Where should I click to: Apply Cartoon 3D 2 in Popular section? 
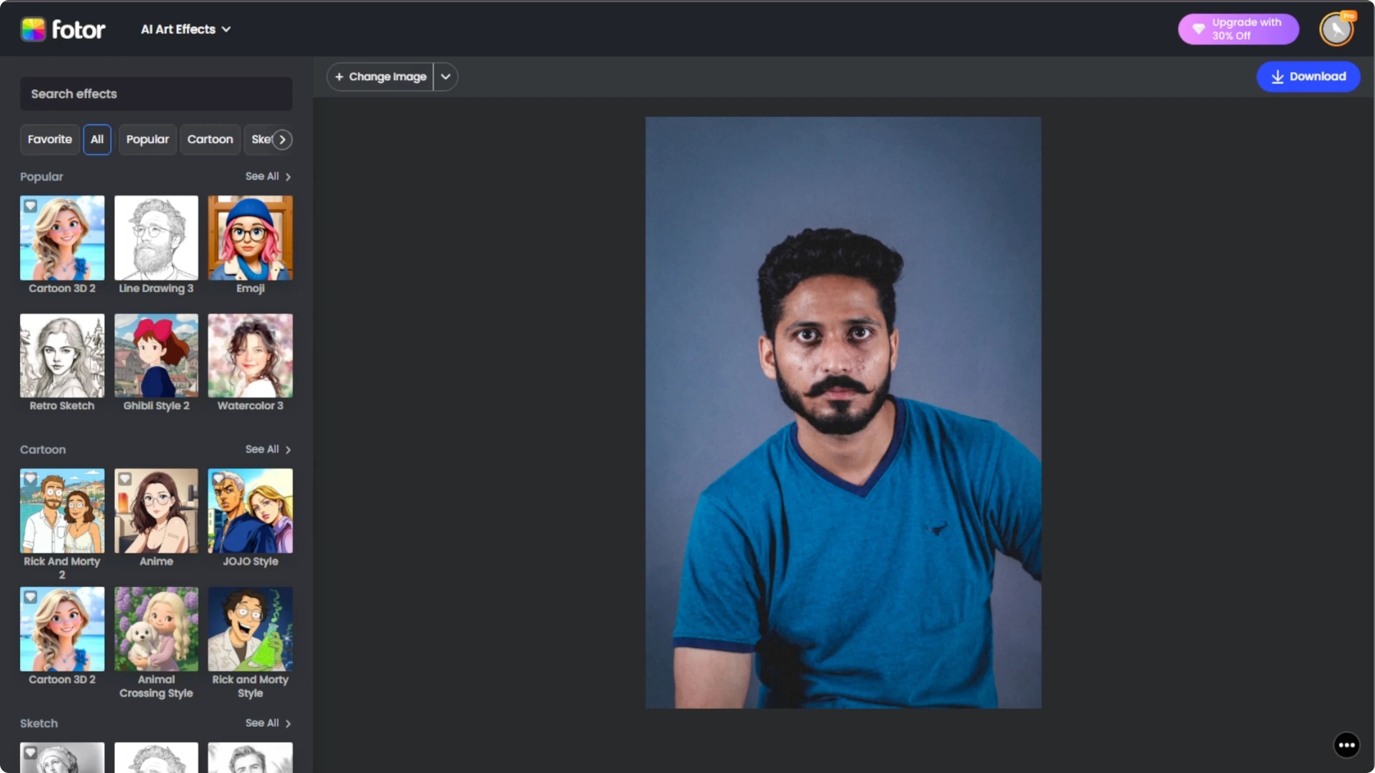coord(62,238)
